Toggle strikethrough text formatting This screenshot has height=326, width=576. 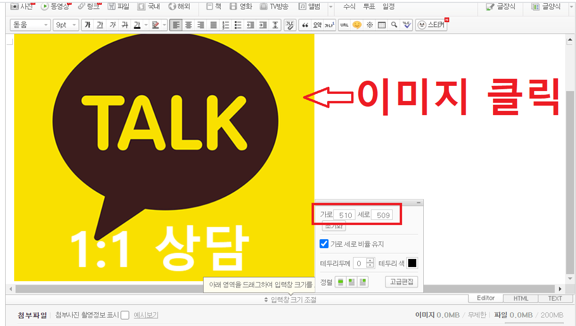click(x=124, y=25)
